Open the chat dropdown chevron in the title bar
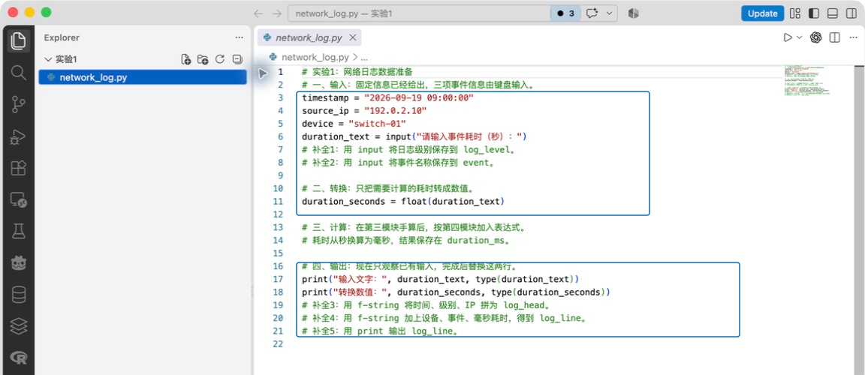The height and width of the screenshot is (375, 865). tap(609, 13)
